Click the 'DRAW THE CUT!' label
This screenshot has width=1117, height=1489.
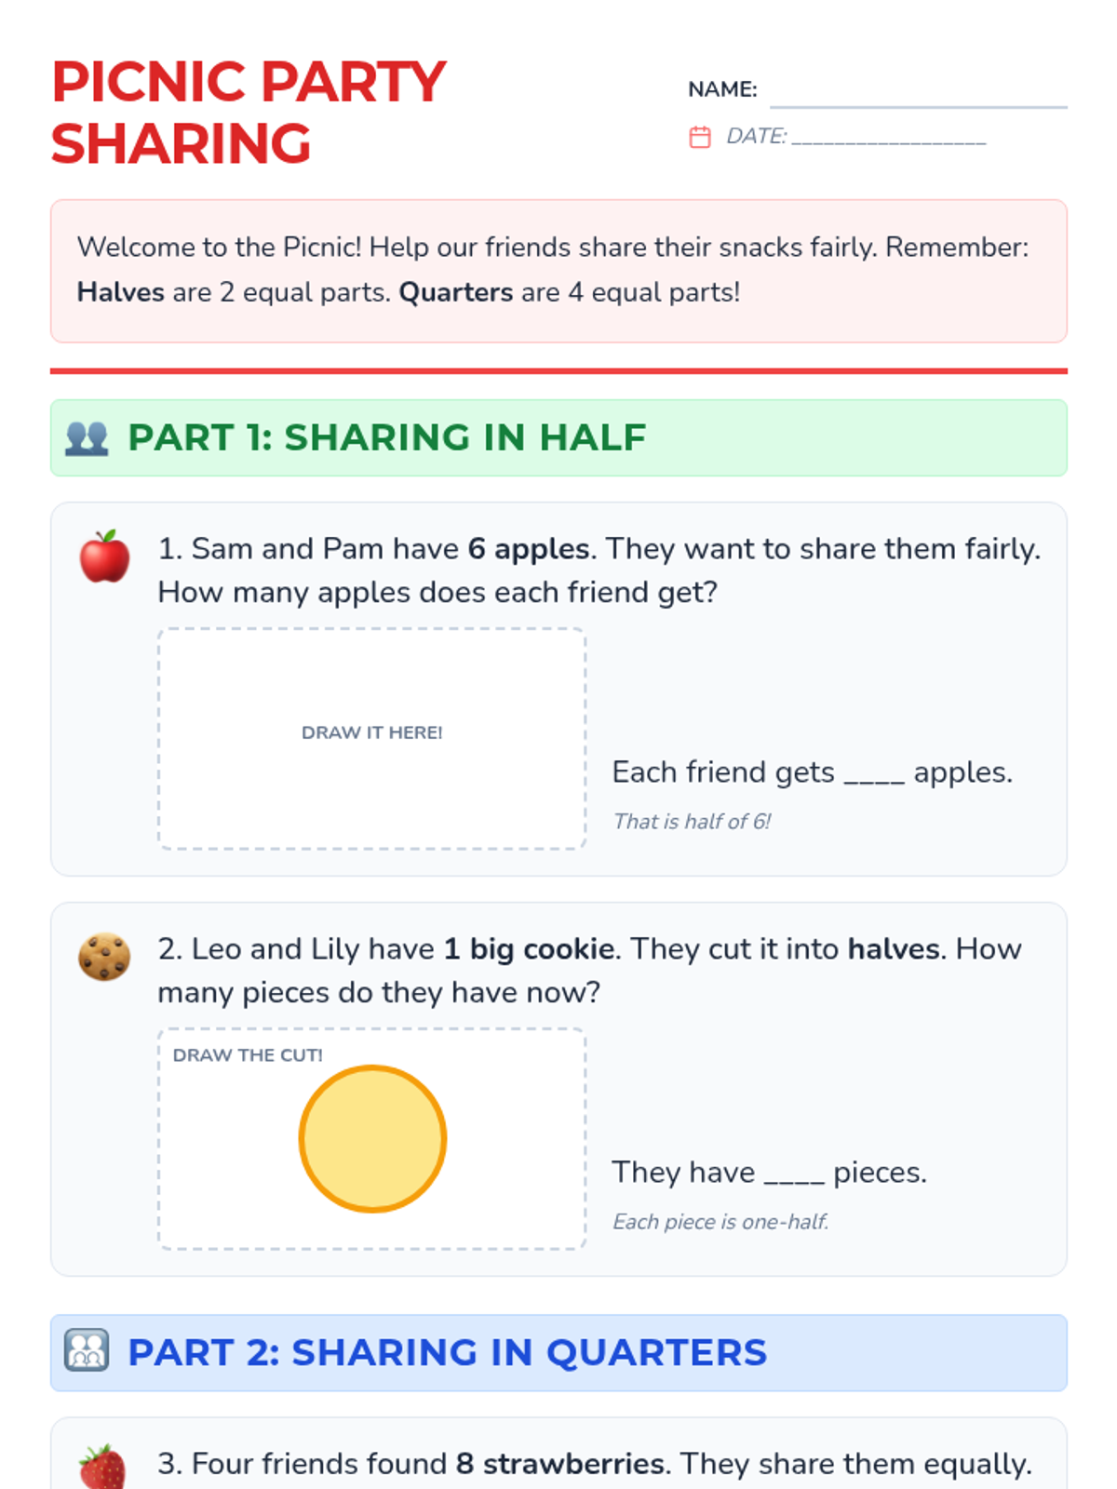[x=248, y=1055]
